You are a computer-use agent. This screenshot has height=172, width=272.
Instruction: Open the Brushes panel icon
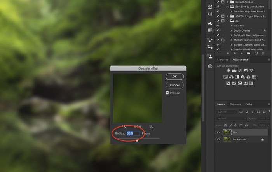(x=210, y=40)
